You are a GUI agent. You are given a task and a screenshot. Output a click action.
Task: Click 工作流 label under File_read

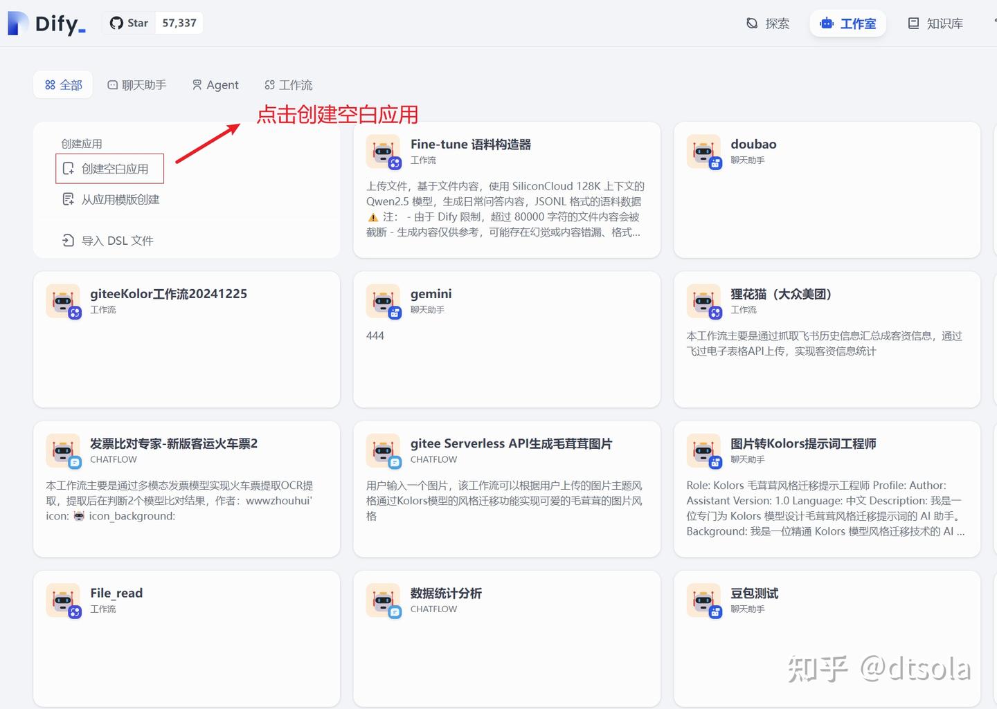[x=103, y=609]
